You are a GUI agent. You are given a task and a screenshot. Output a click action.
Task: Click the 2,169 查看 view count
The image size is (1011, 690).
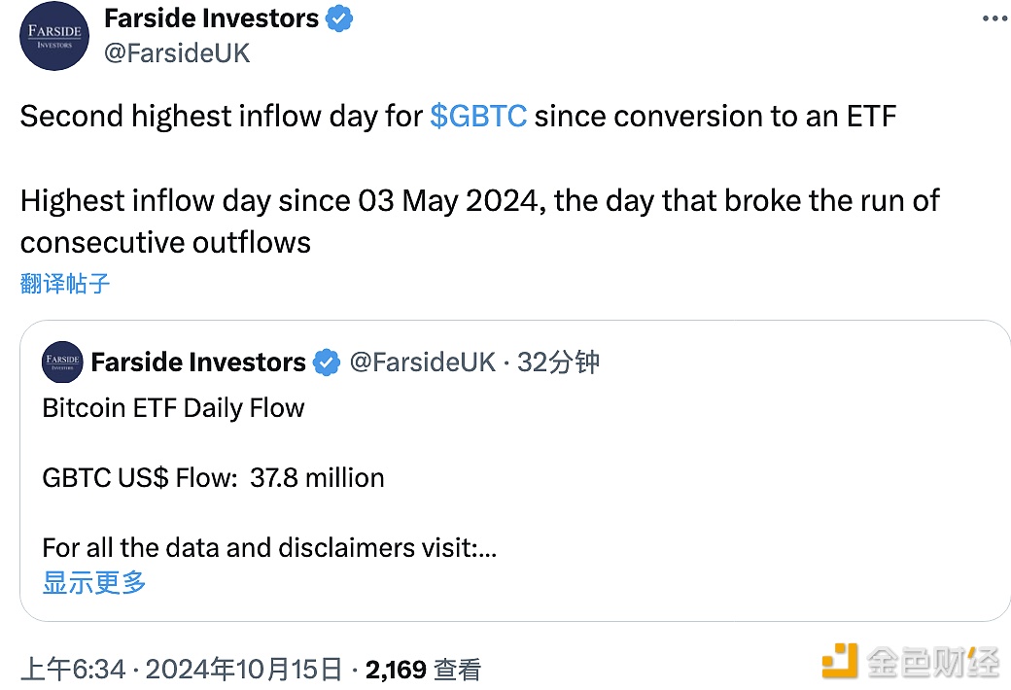423,670
